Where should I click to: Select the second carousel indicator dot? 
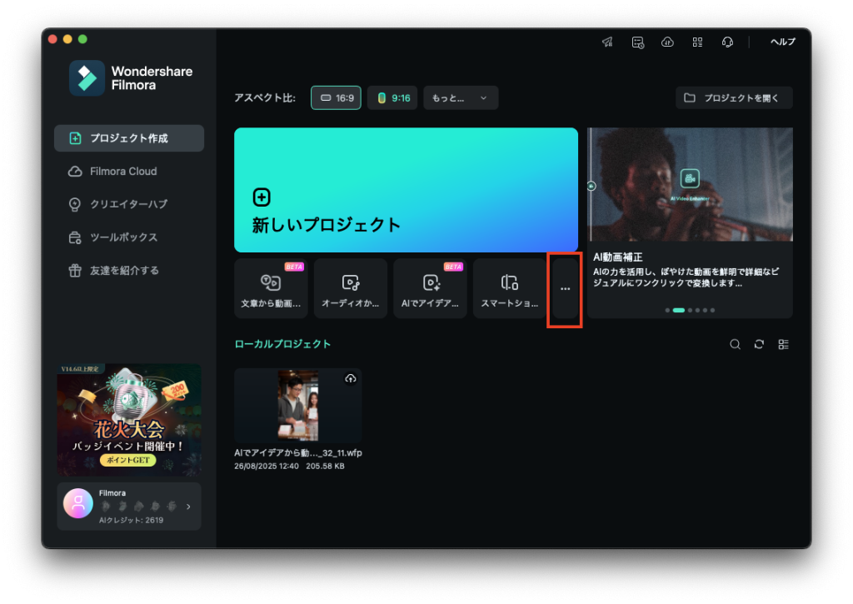tap(678, 310)
